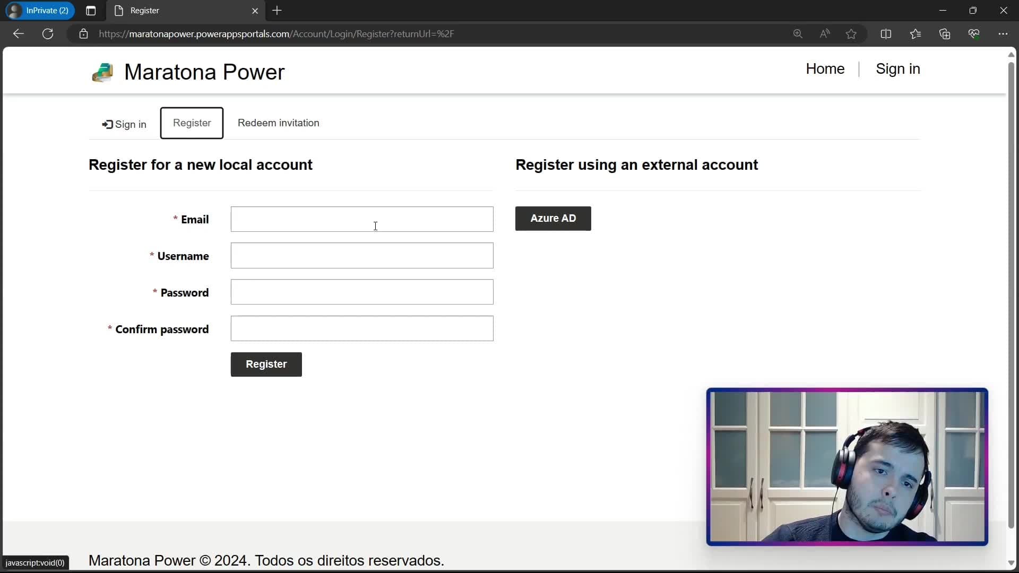Screen dimensions: 1019x573
Task: Open the Maratona Power site title link
Action: 204,72
